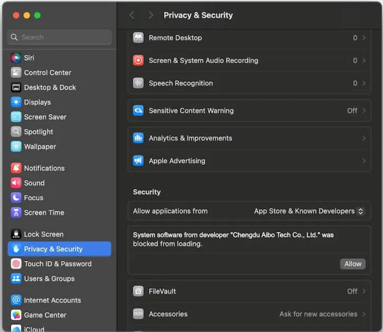Expand Analytics & Improvements chevron
Screen dimensions: 383x332
[364, 138]
